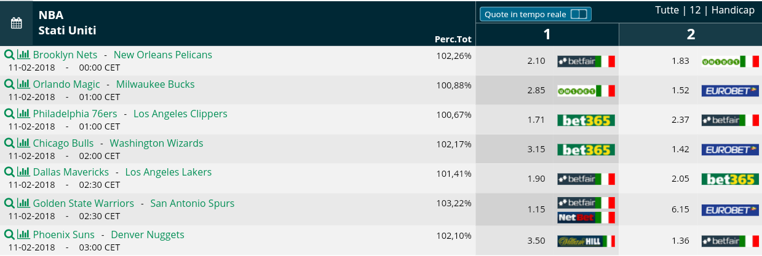Select the Tutte filter tab

667,10
